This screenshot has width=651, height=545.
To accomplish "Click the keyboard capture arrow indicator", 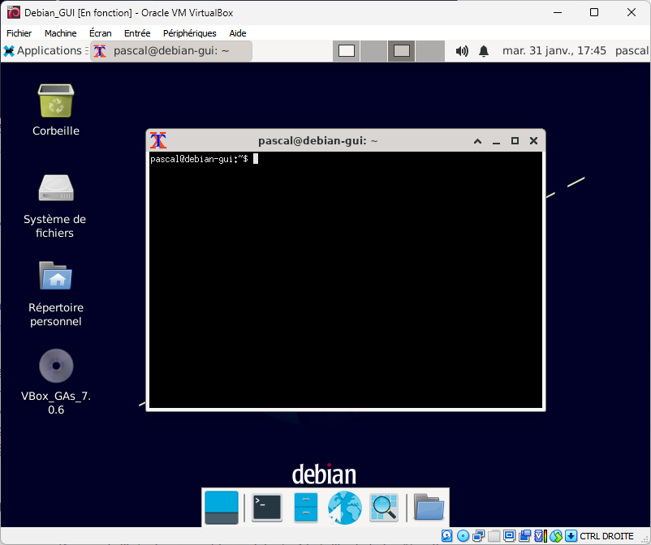I will coord(571,536).
